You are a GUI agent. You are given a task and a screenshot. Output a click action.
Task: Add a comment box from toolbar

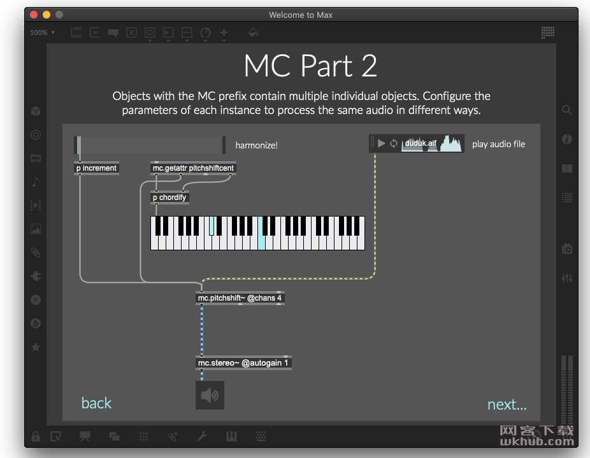113,32
